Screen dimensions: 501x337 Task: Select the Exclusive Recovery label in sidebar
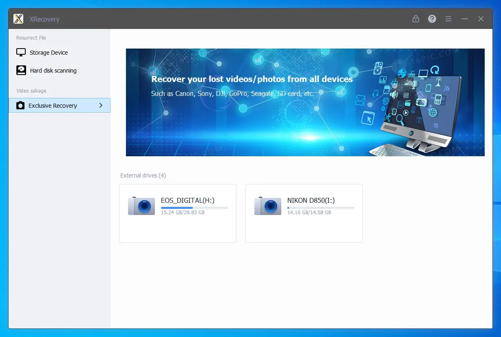[53, 106]
